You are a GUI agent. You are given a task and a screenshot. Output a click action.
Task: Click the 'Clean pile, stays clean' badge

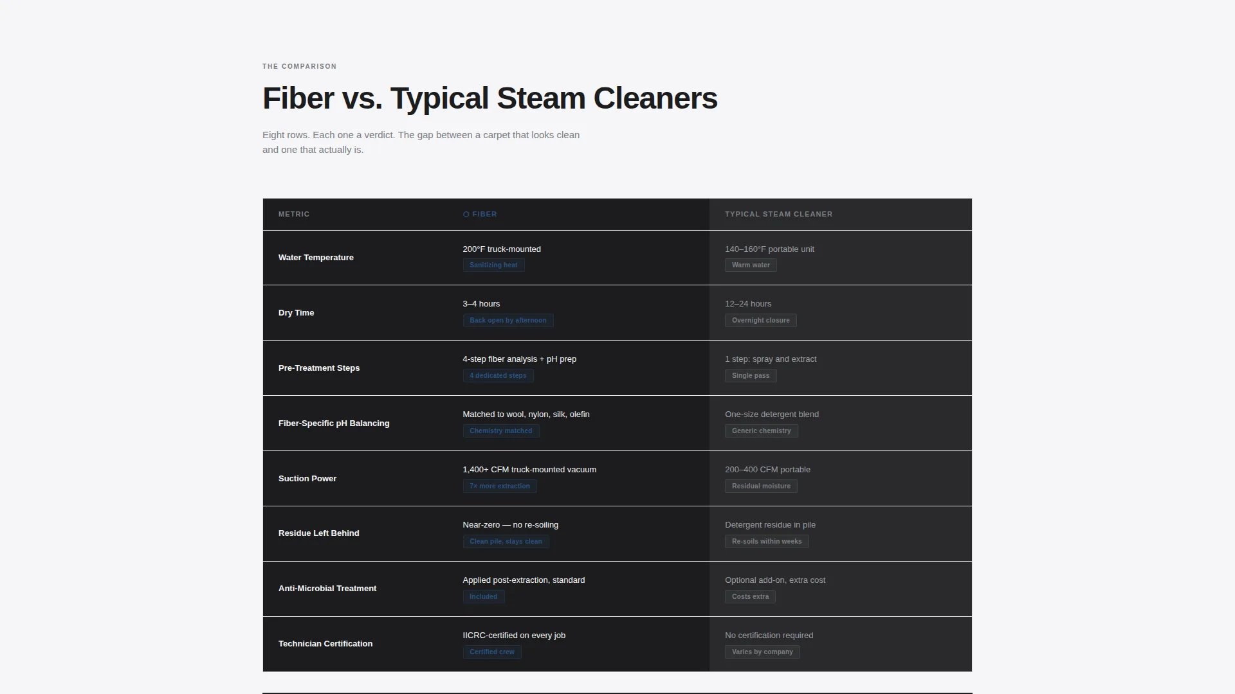point(506,542)
